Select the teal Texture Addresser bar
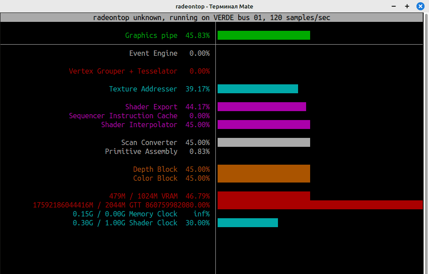 click(x=257, y=89)
